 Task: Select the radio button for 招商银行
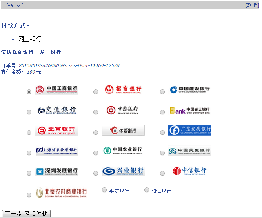point(96,92)
